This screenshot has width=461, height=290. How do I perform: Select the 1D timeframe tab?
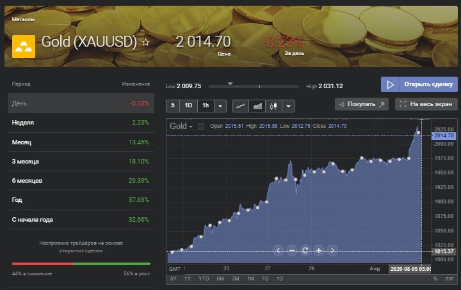[x=189, y=105]
